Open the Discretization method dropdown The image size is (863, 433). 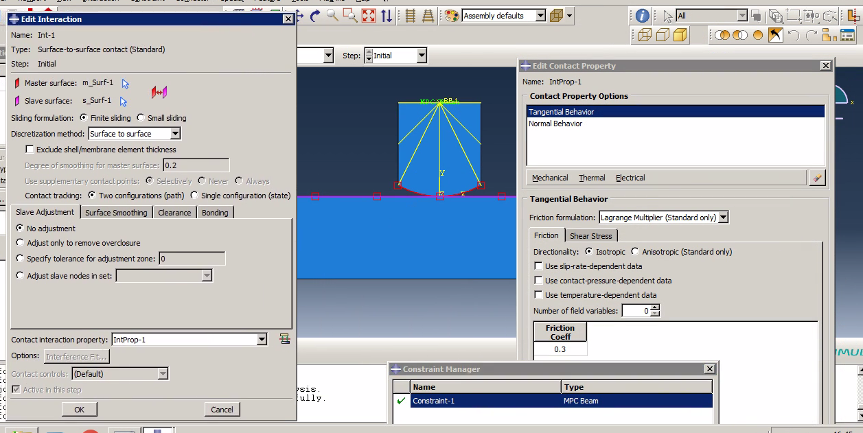175,134
